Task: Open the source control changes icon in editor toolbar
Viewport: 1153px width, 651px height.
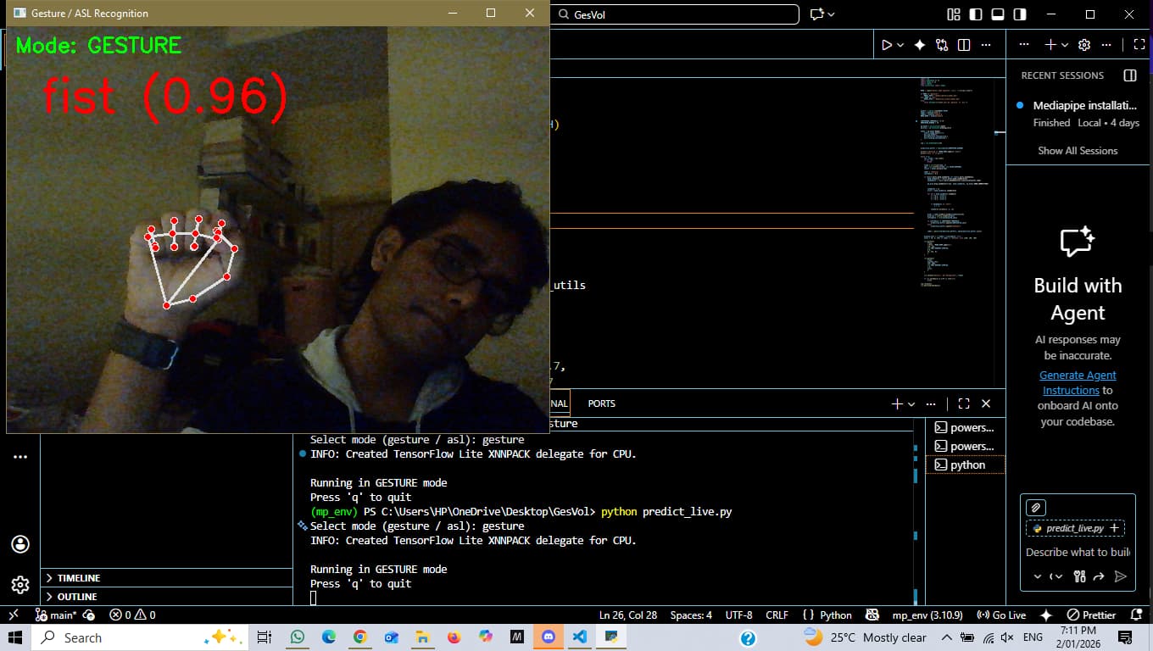Action: [x=941, y=45]
